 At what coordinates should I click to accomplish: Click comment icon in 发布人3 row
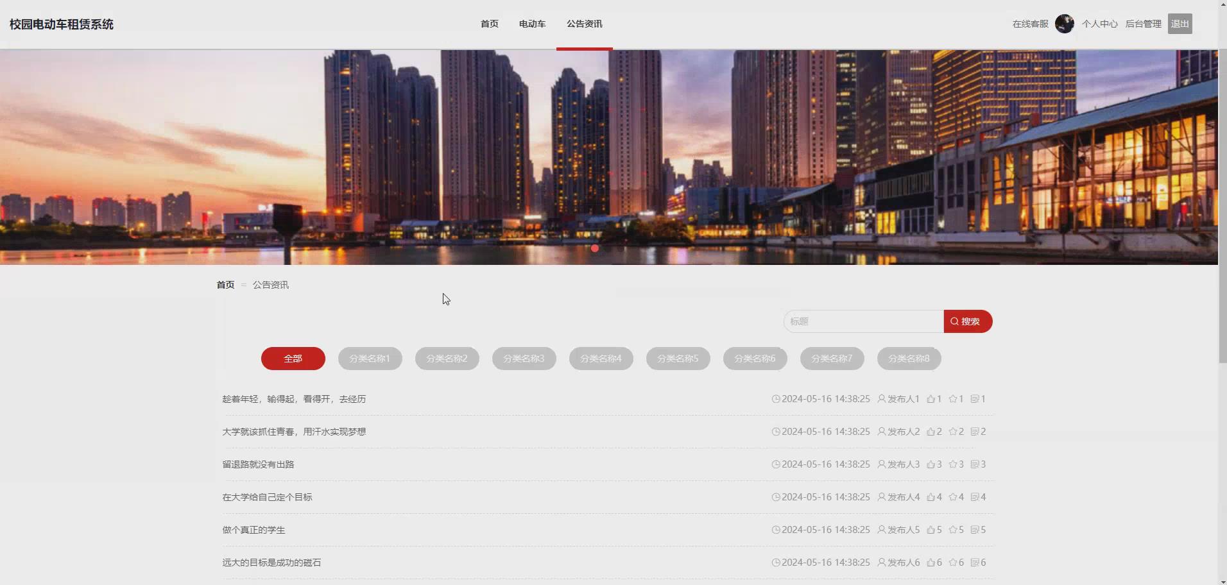975,464
